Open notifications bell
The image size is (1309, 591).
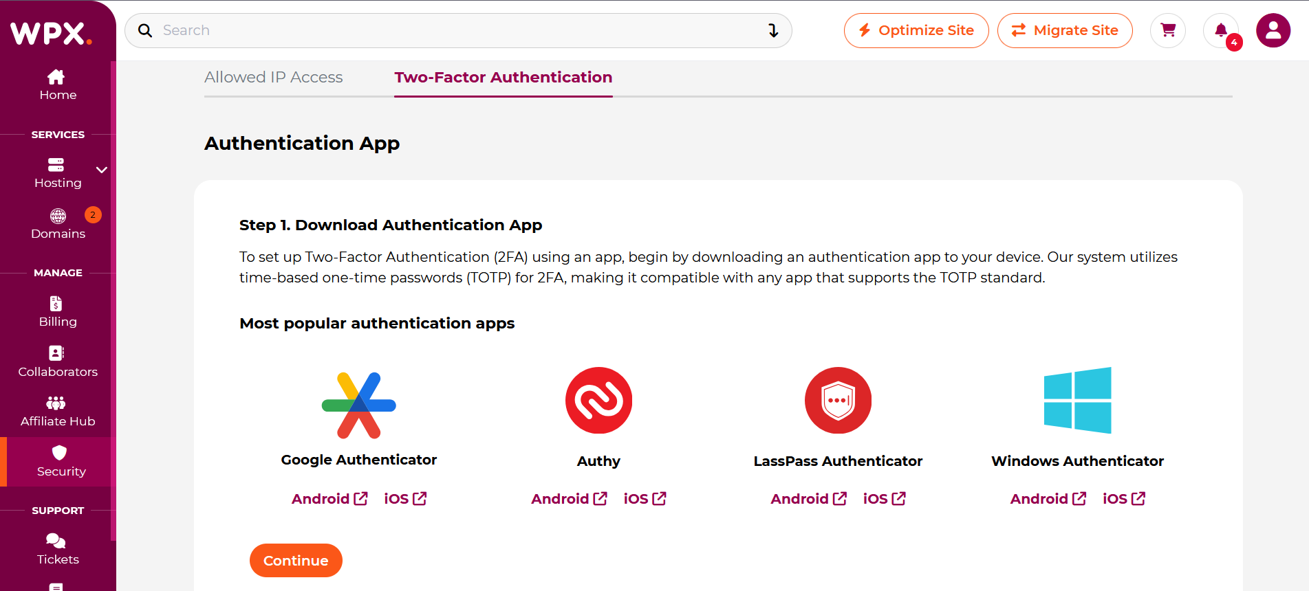[x=1221, y=30]
